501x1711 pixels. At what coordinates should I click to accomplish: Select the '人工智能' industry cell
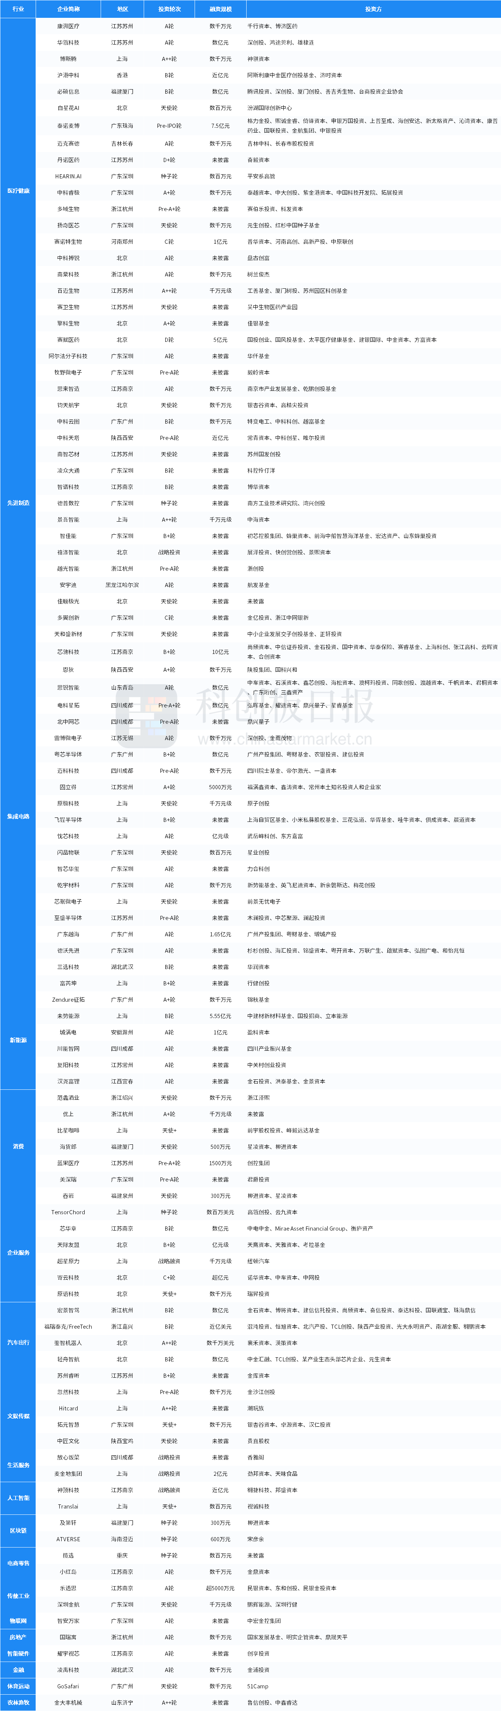18,1498
